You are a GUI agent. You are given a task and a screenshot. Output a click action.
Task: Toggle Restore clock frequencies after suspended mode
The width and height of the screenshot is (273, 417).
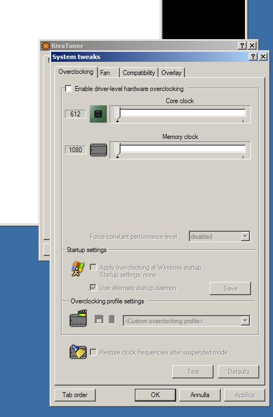(x=93, y=352)
